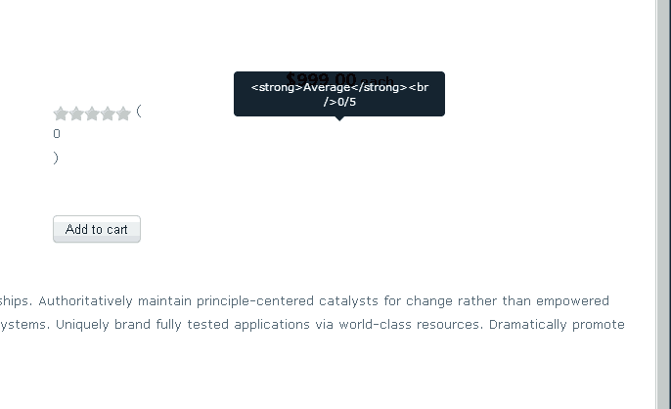Select the third rating star
Screen dimensions: 671x409
(x=92, y=114)
